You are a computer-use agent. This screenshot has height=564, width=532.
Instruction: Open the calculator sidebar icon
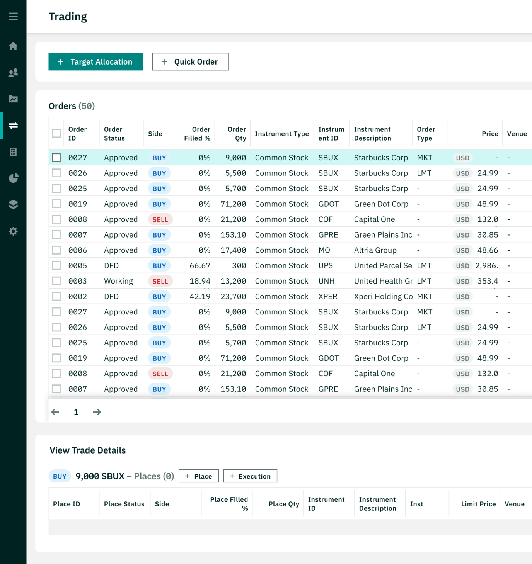coord(13,152)
